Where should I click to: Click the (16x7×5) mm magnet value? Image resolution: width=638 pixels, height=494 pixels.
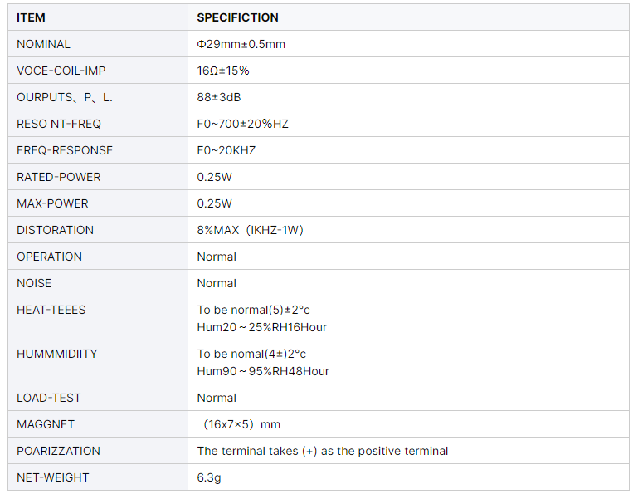click(x=241, y=424)
